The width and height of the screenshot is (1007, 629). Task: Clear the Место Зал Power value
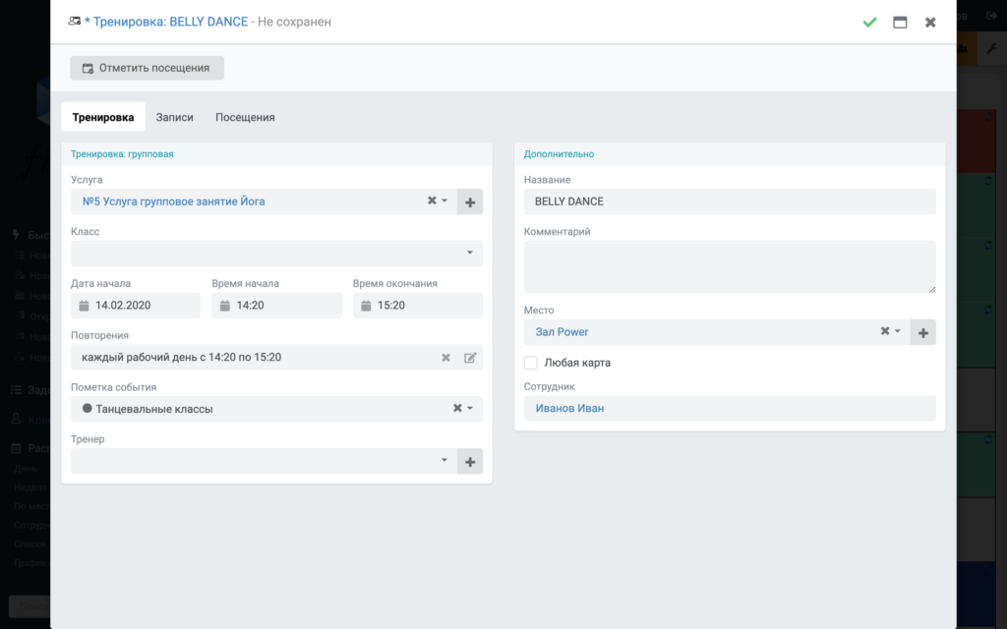885,331
